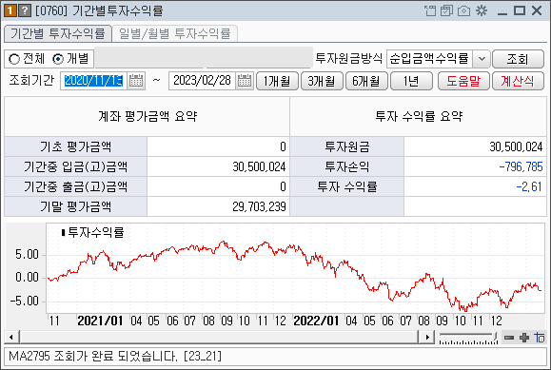Screen dimensions: 551x370
Task: Open start date calendar picker
Action: (136, 81)
